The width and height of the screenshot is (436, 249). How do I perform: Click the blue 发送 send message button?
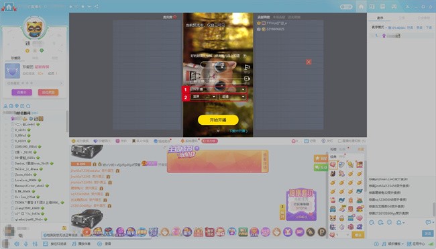point(427,233)
